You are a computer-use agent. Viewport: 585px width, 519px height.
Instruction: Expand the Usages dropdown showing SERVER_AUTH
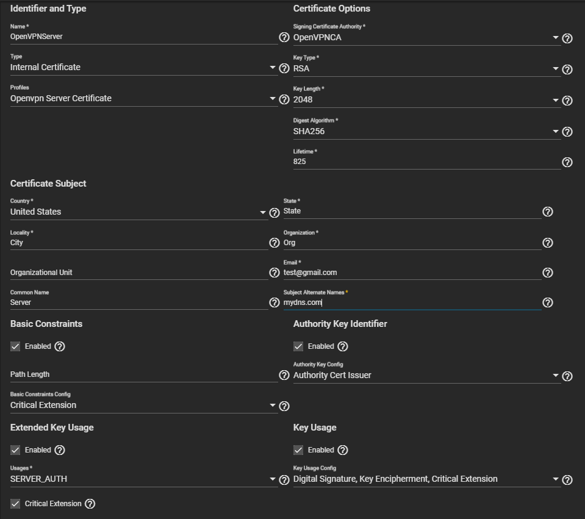[143, 479]
